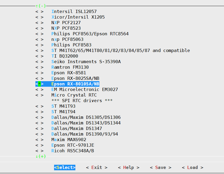Click the Load button
Image resolution: width=224 pixels, height=174 pixels.
click(x=193, y=167)
